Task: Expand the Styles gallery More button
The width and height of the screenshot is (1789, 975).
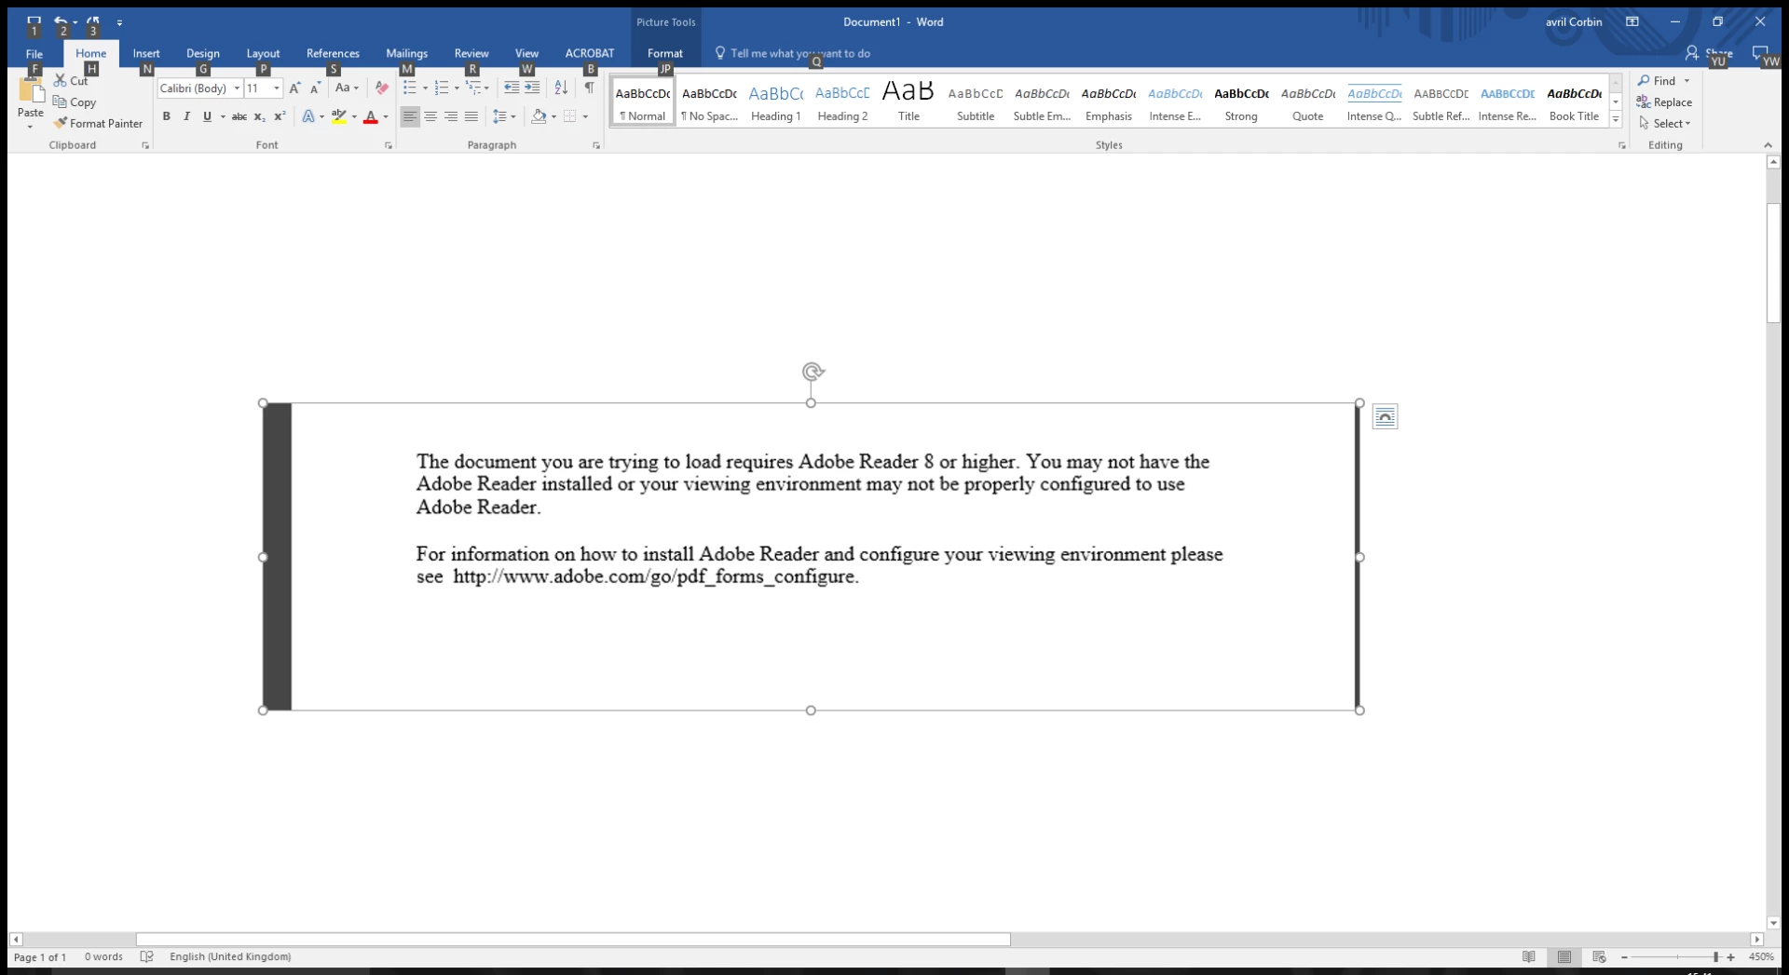Action: (x=1616, y=120)
